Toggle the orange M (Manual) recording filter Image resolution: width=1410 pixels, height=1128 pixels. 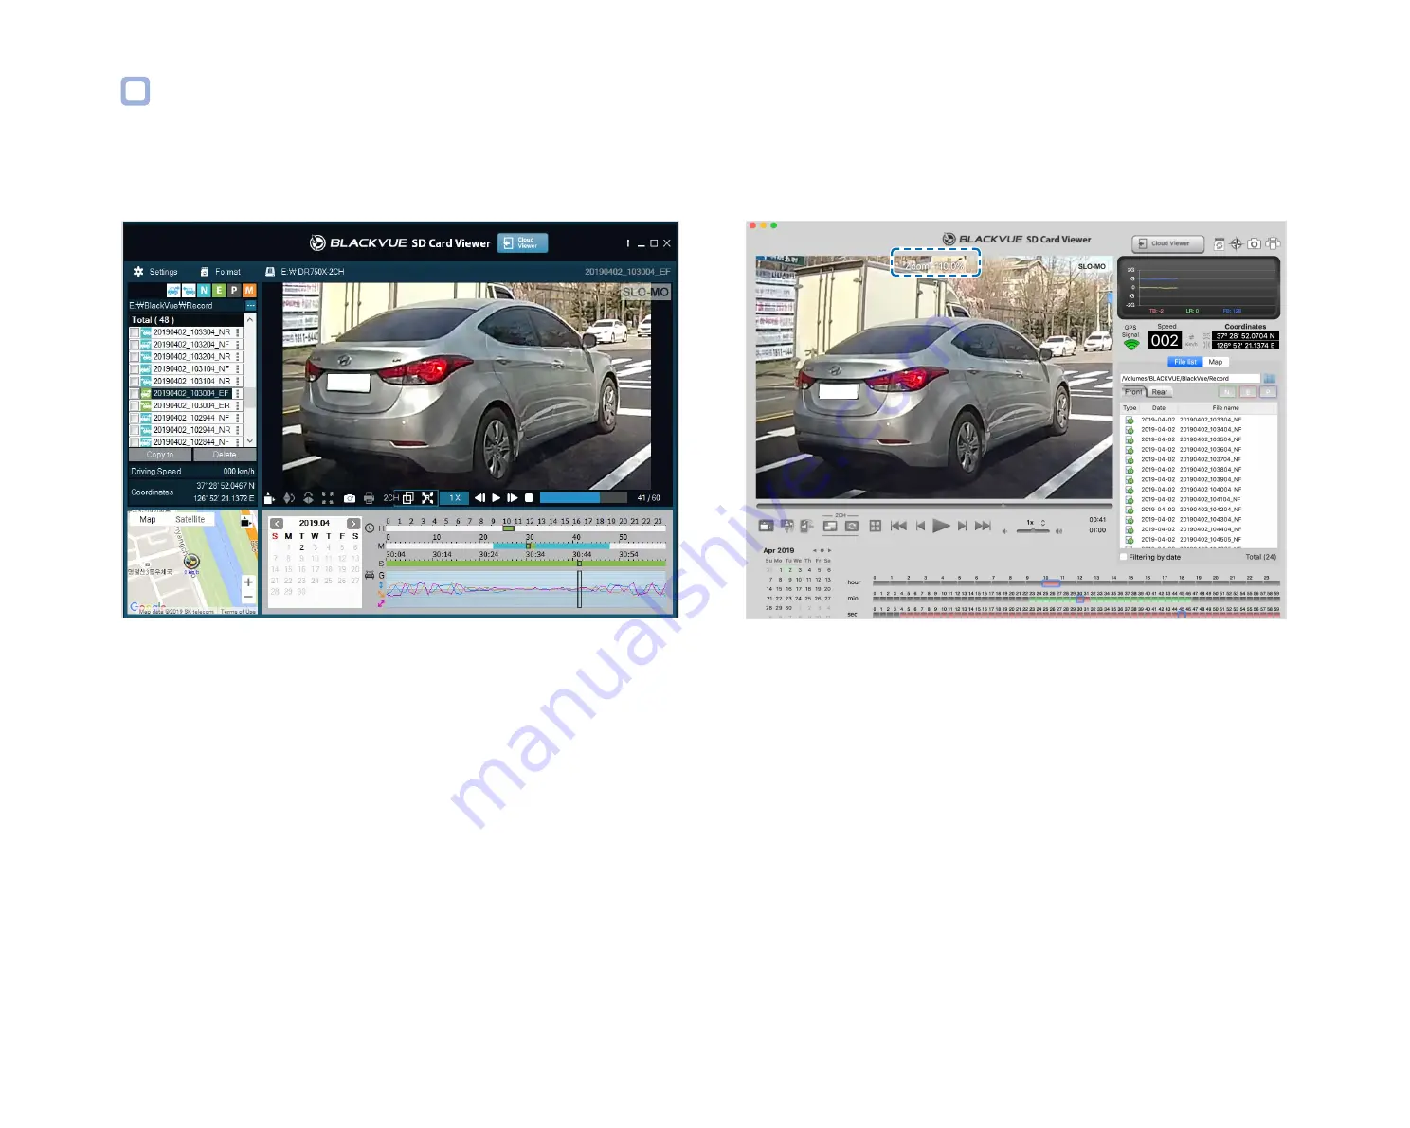point(249,290)
